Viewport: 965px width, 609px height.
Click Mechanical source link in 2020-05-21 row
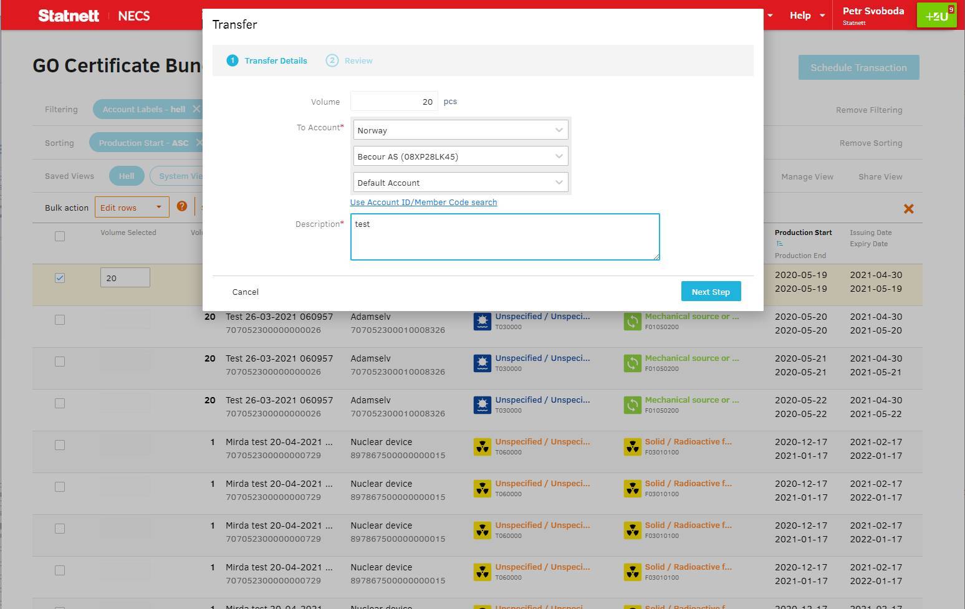(692, 358)
